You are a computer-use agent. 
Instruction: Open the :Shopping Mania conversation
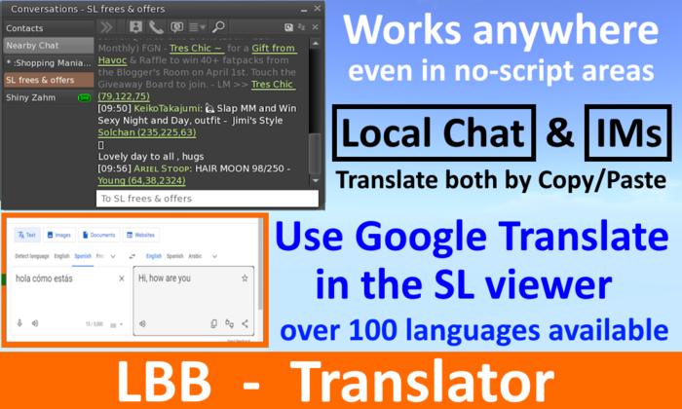(x=48, y=62)
